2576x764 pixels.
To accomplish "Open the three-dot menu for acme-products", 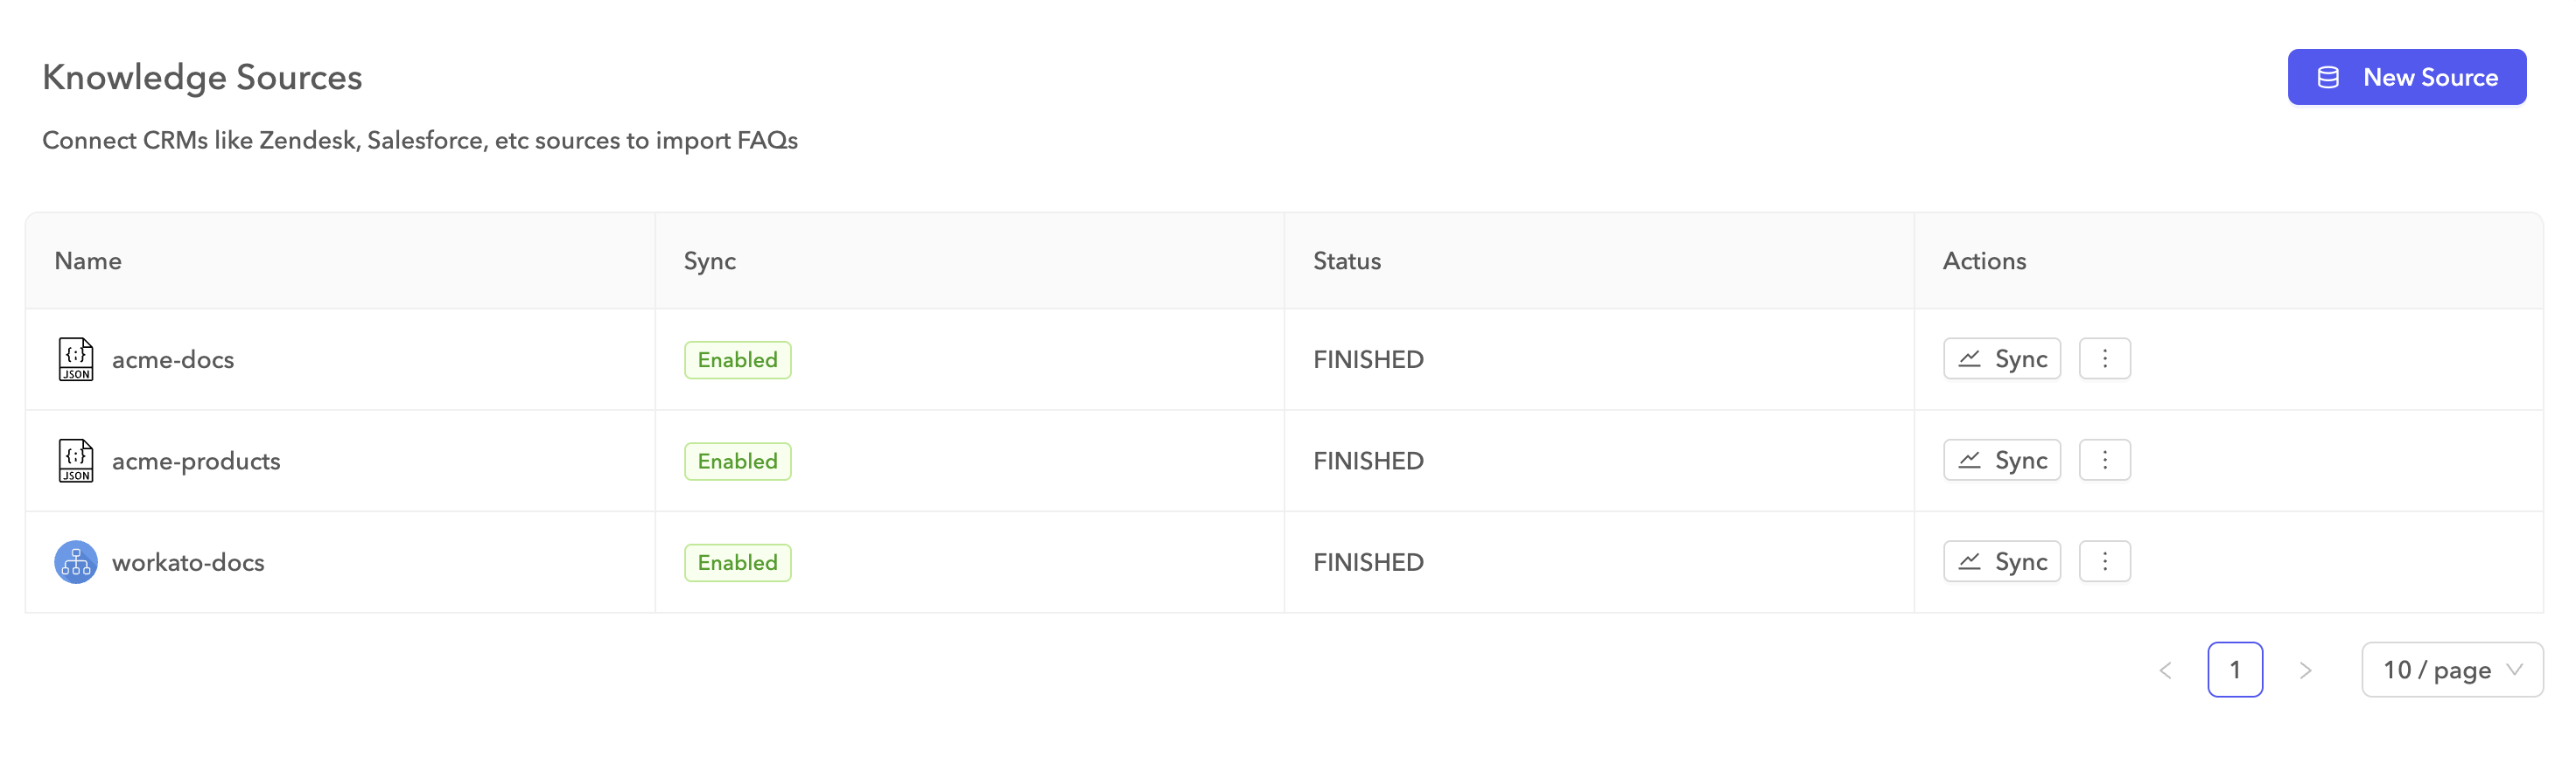I will pos(2104,461).
